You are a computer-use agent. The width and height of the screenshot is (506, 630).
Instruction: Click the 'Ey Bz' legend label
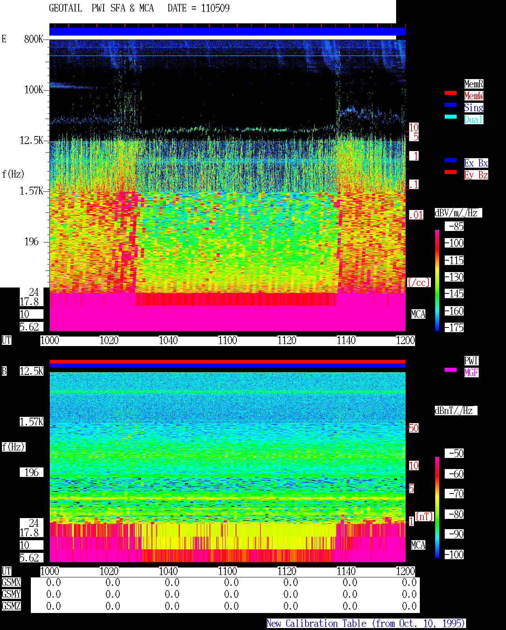pos(476,175)
